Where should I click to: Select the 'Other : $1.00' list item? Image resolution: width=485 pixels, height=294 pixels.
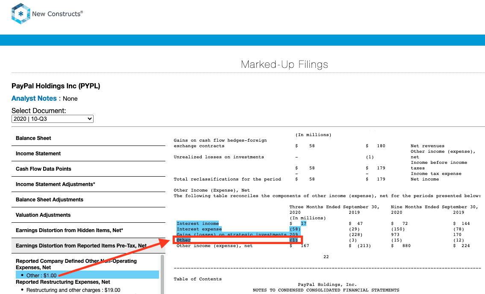(87, 275)
